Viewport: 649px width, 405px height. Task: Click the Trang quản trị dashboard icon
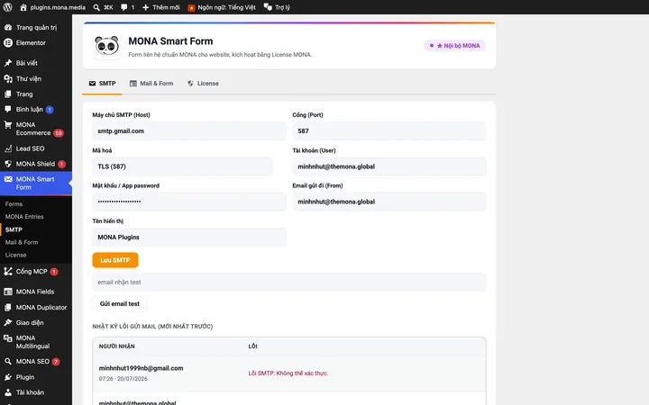[x=8, y=27]
